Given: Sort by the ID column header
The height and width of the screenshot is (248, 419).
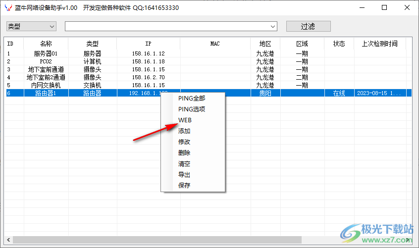Looking at the screenshot, I should [14, 44].
